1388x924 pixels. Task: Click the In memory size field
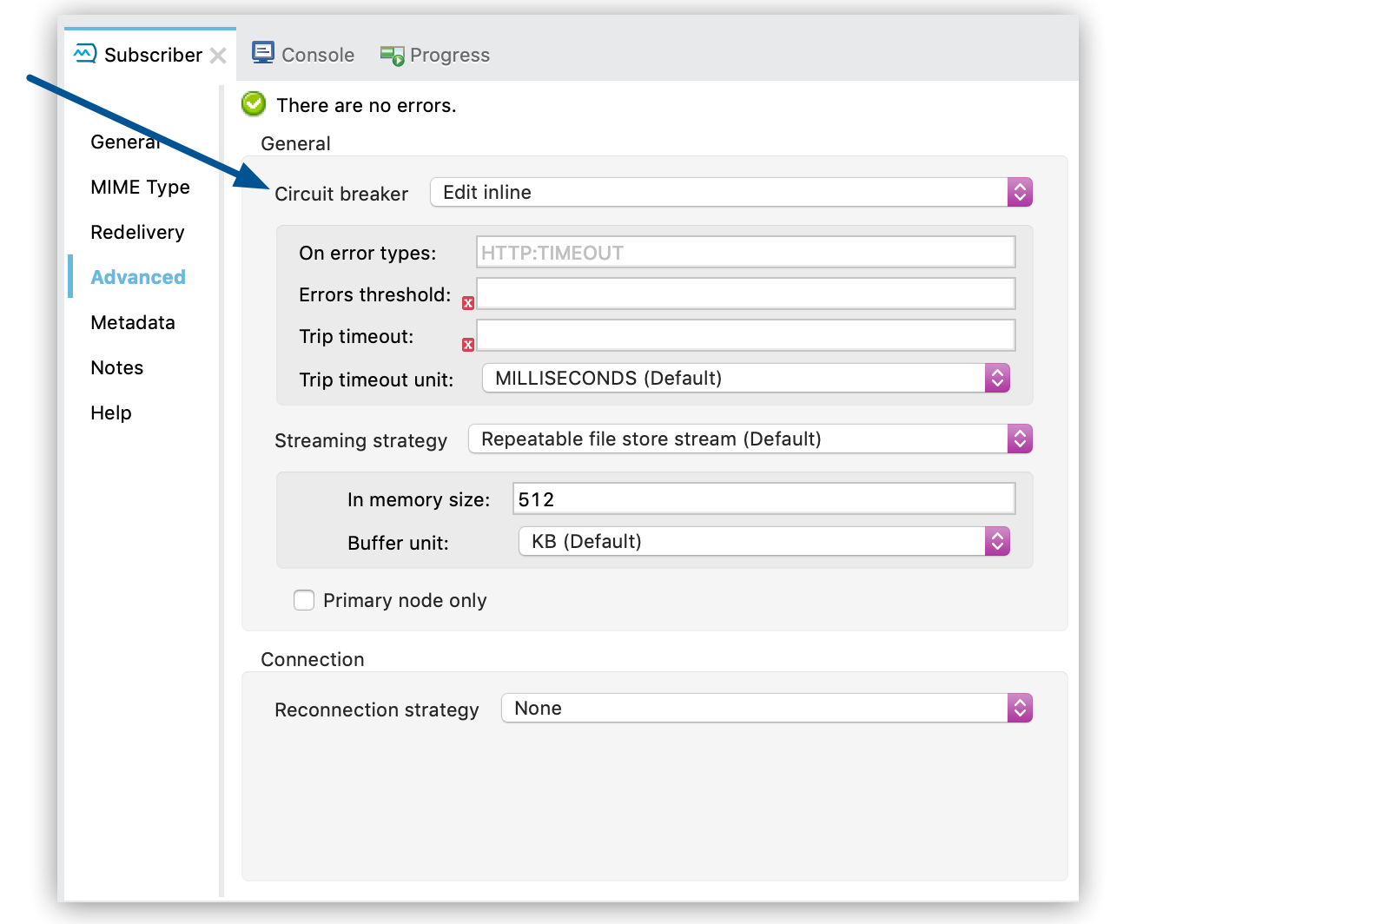click(763, 499)
